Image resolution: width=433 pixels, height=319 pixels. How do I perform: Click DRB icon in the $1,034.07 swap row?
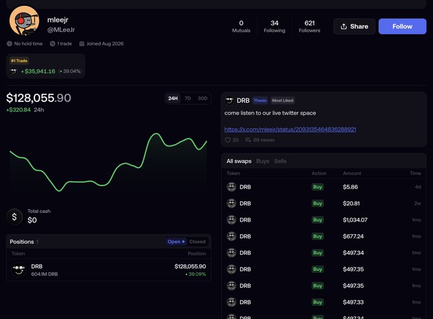231,220
